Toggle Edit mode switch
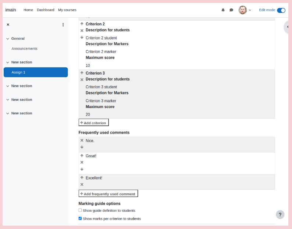 281,10
